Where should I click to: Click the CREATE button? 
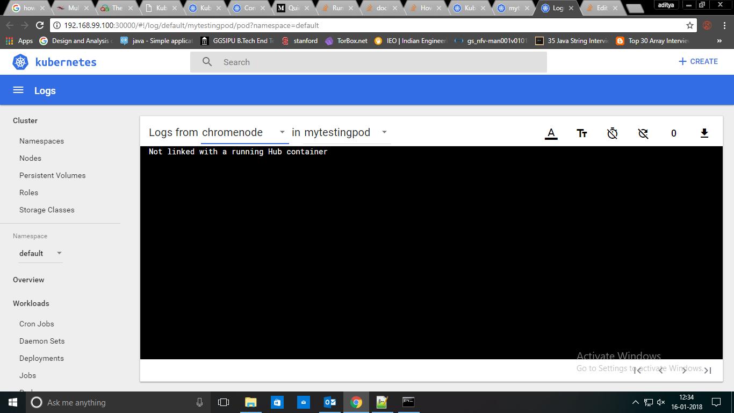point(698,61)
